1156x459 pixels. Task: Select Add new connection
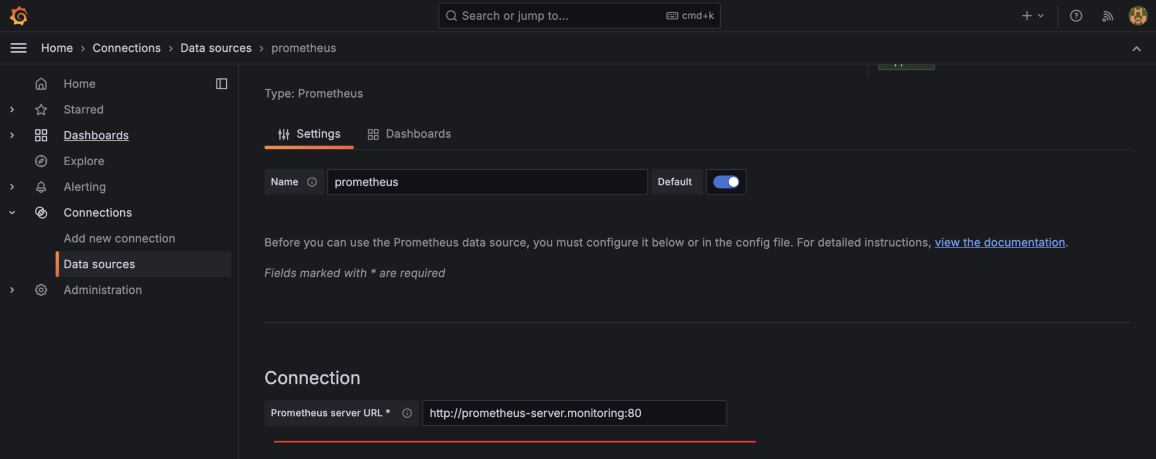[120, 239]
